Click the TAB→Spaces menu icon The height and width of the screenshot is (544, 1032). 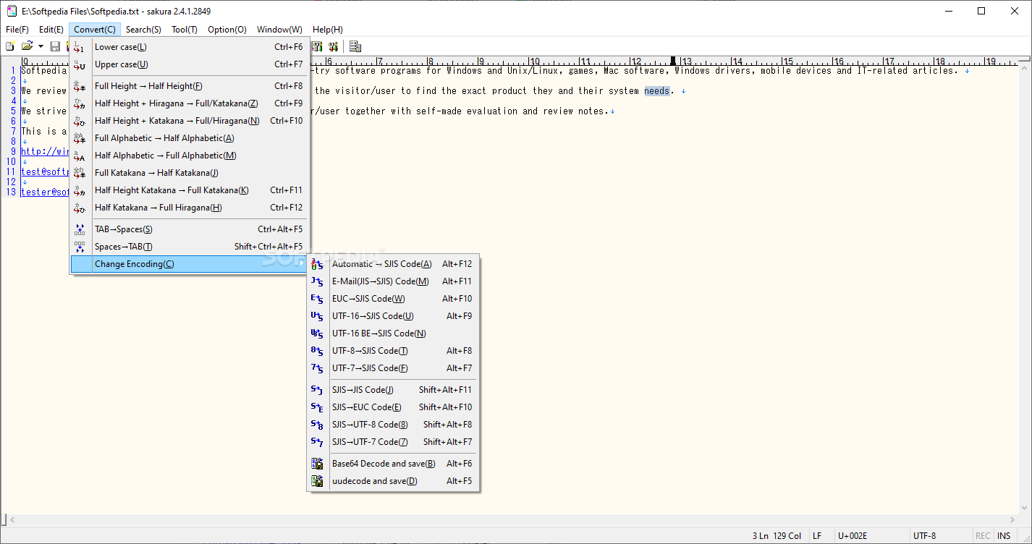[80, 229]
